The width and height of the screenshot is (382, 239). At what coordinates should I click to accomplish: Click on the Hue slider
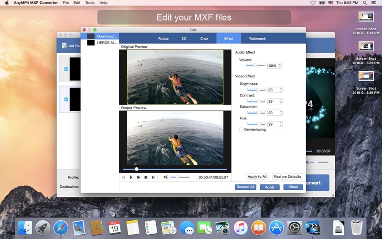(256, 124)
